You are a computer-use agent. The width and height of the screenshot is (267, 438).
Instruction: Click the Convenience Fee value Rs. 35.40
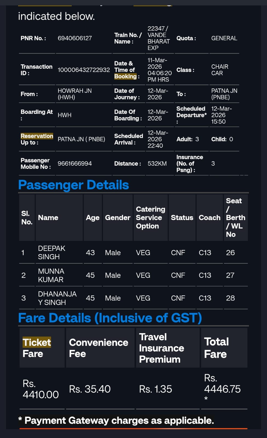pyautogui.click(x=90, y=389)
